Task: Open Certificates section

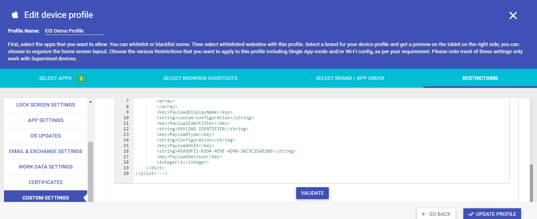Action: click(x=45, y=182)
